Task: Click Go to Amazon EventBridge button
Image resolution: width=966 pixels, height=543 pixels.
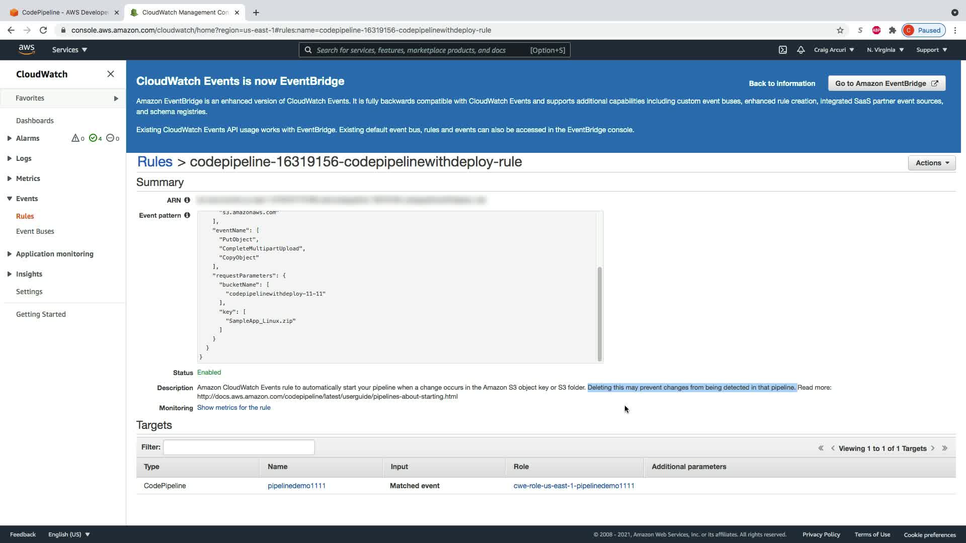Action: pyautogui.click(x=886, y=83)
